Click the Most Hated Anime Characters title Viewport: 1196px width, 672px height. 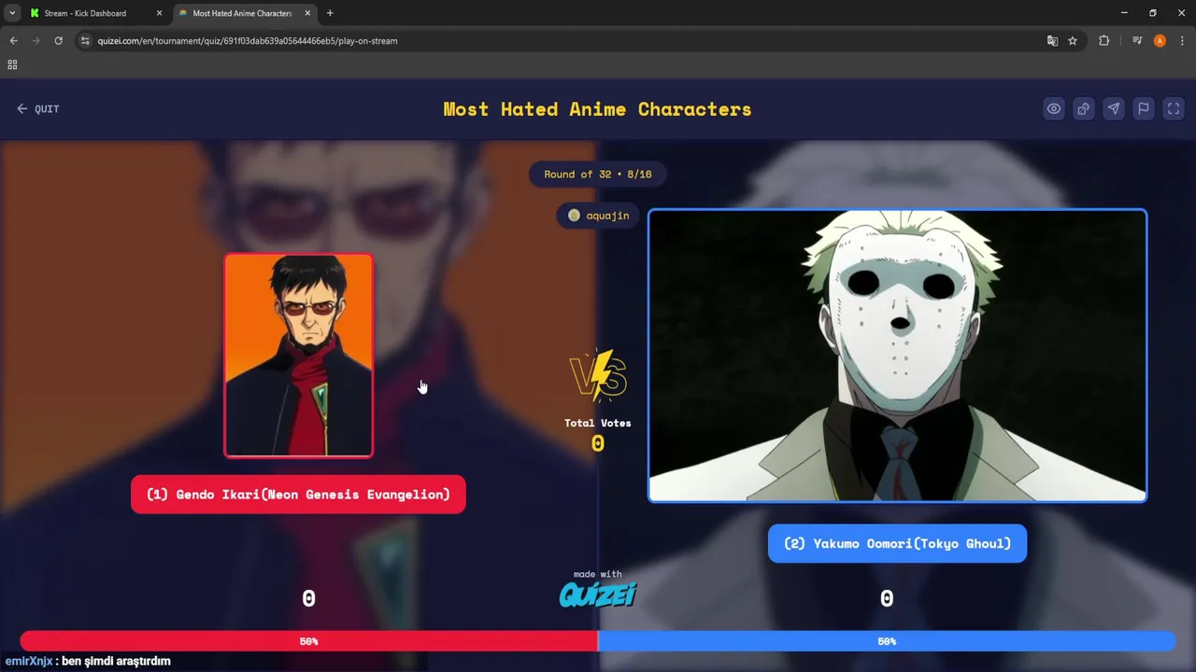click(597, 109)
